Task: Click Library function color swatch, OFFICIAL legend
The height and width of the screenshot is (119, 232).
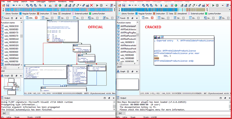Action: [x=3, y=14]
